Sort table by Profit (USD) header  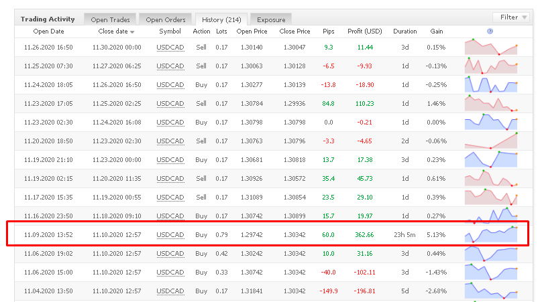tap(364, 31)
